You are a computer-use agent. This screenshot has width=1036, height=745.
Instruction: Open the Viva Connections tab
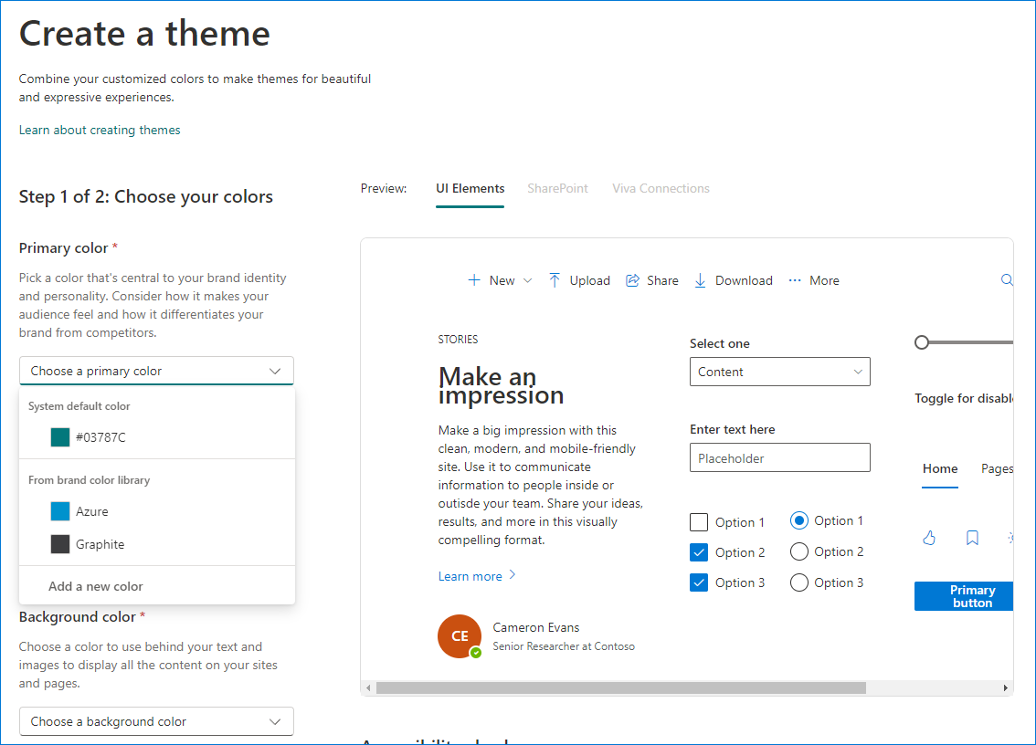(661, 188)
